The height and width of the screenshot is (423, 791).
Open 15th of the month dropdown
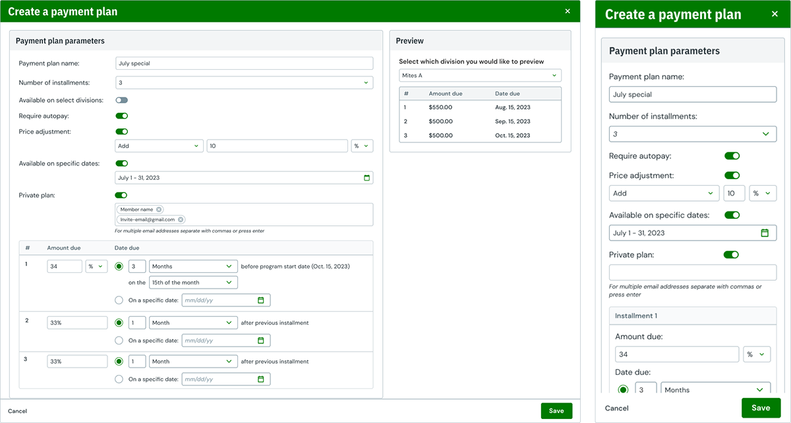coord(193,283)
